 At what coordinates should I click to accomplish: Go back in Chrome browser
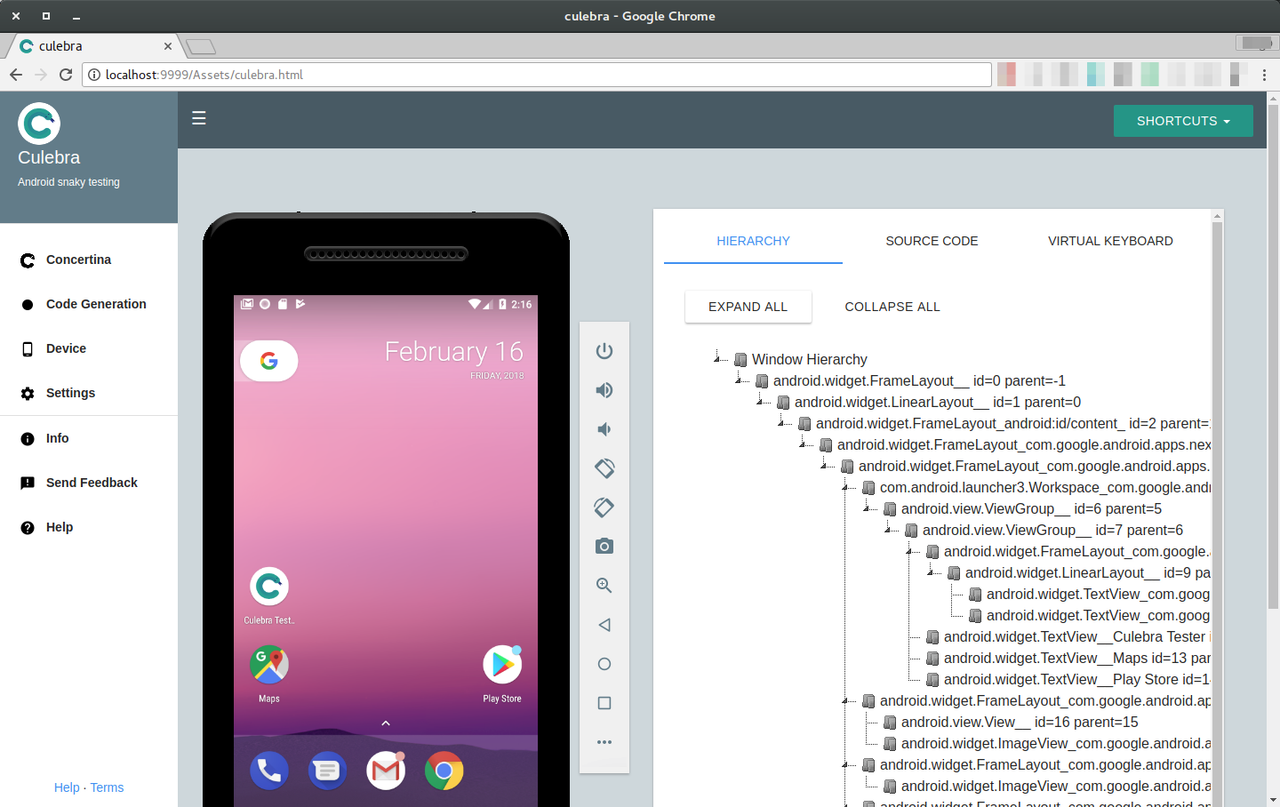(x=16, y=75)
